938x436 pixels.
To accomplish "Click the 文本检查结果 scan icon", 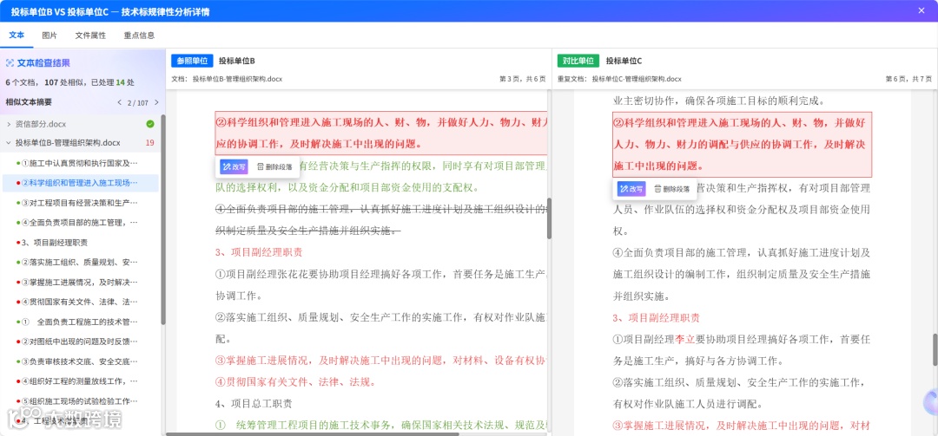I will click(x=10, y=62).
